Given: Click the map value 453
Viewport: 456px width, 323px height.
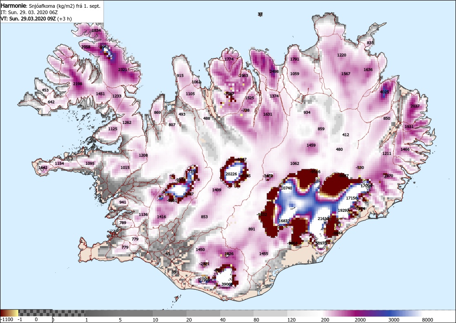Looking at the screenshot, I should click(45, 90).
